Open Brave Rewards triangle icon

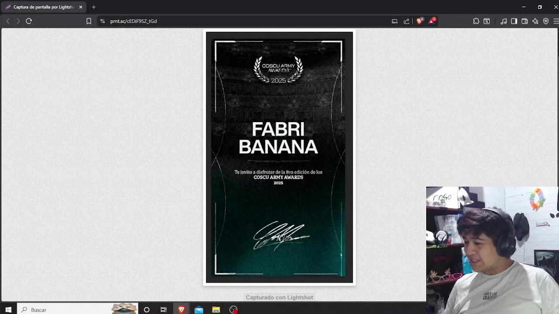[x=432, y=21]
